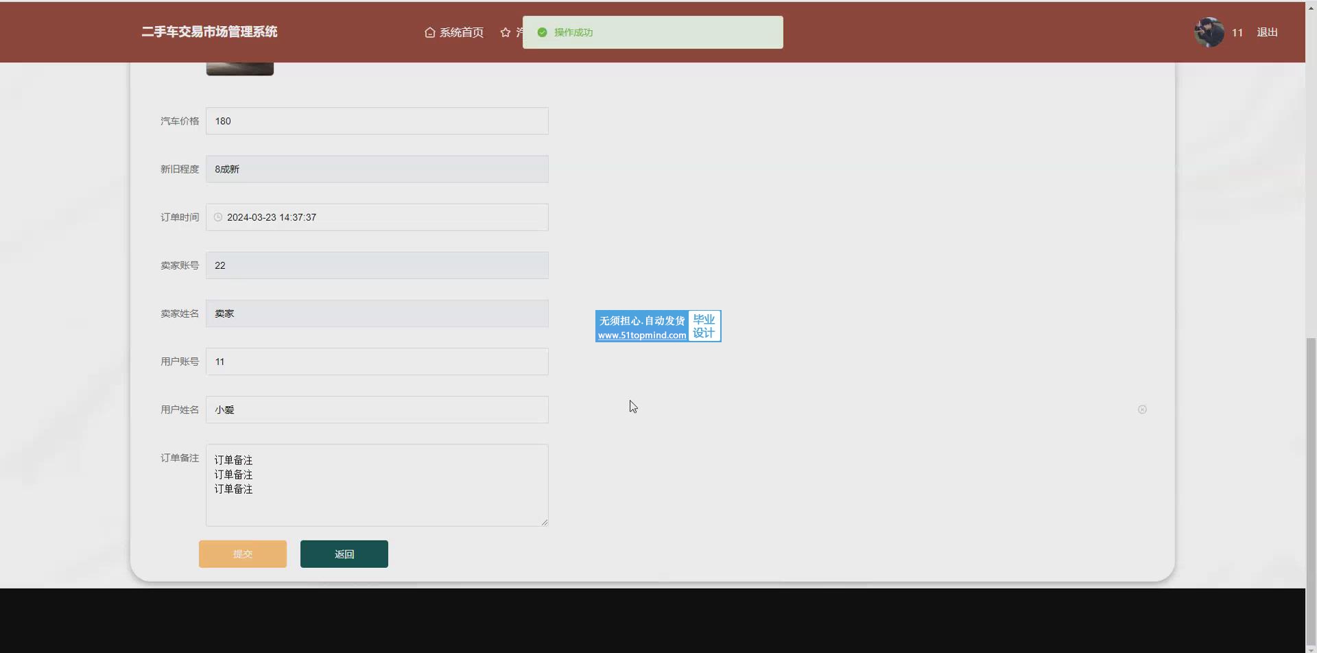Open the 系统首页 menu item
The height and width of the screenshot is (653, 1317).
(461, 32)
